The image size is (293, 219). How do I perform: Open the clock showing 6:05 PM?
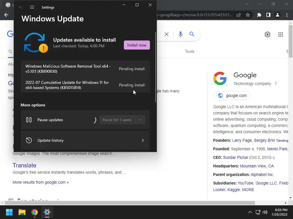coord(279,212)
